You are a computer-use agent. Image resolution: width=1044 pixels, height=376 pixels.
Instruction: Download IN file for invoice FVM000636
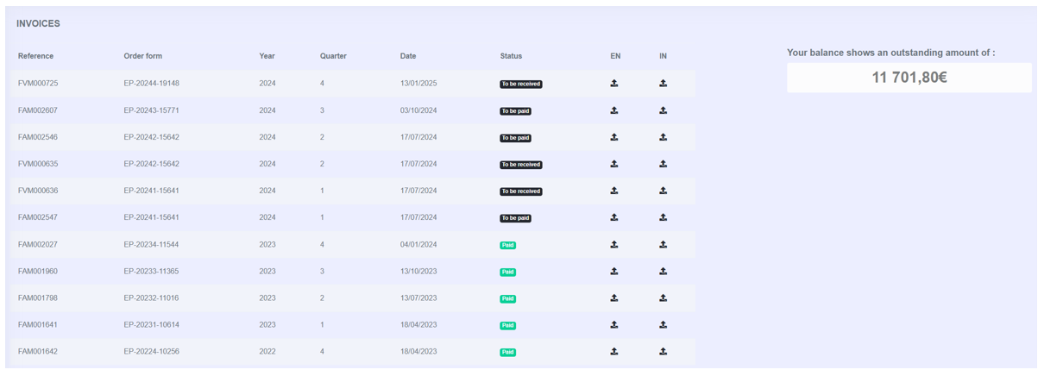[x=663, y=191]
